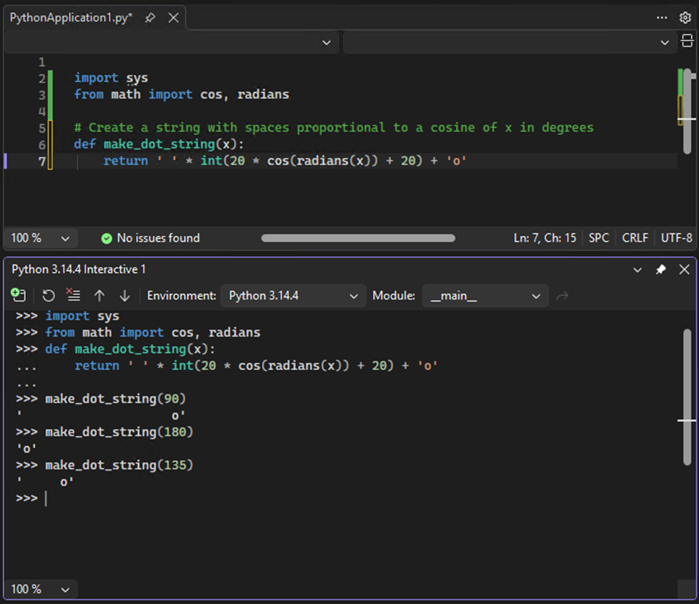Select the PythonApplication1.py tab
Screen dimensions: 699x604
(x=70, y=17)
